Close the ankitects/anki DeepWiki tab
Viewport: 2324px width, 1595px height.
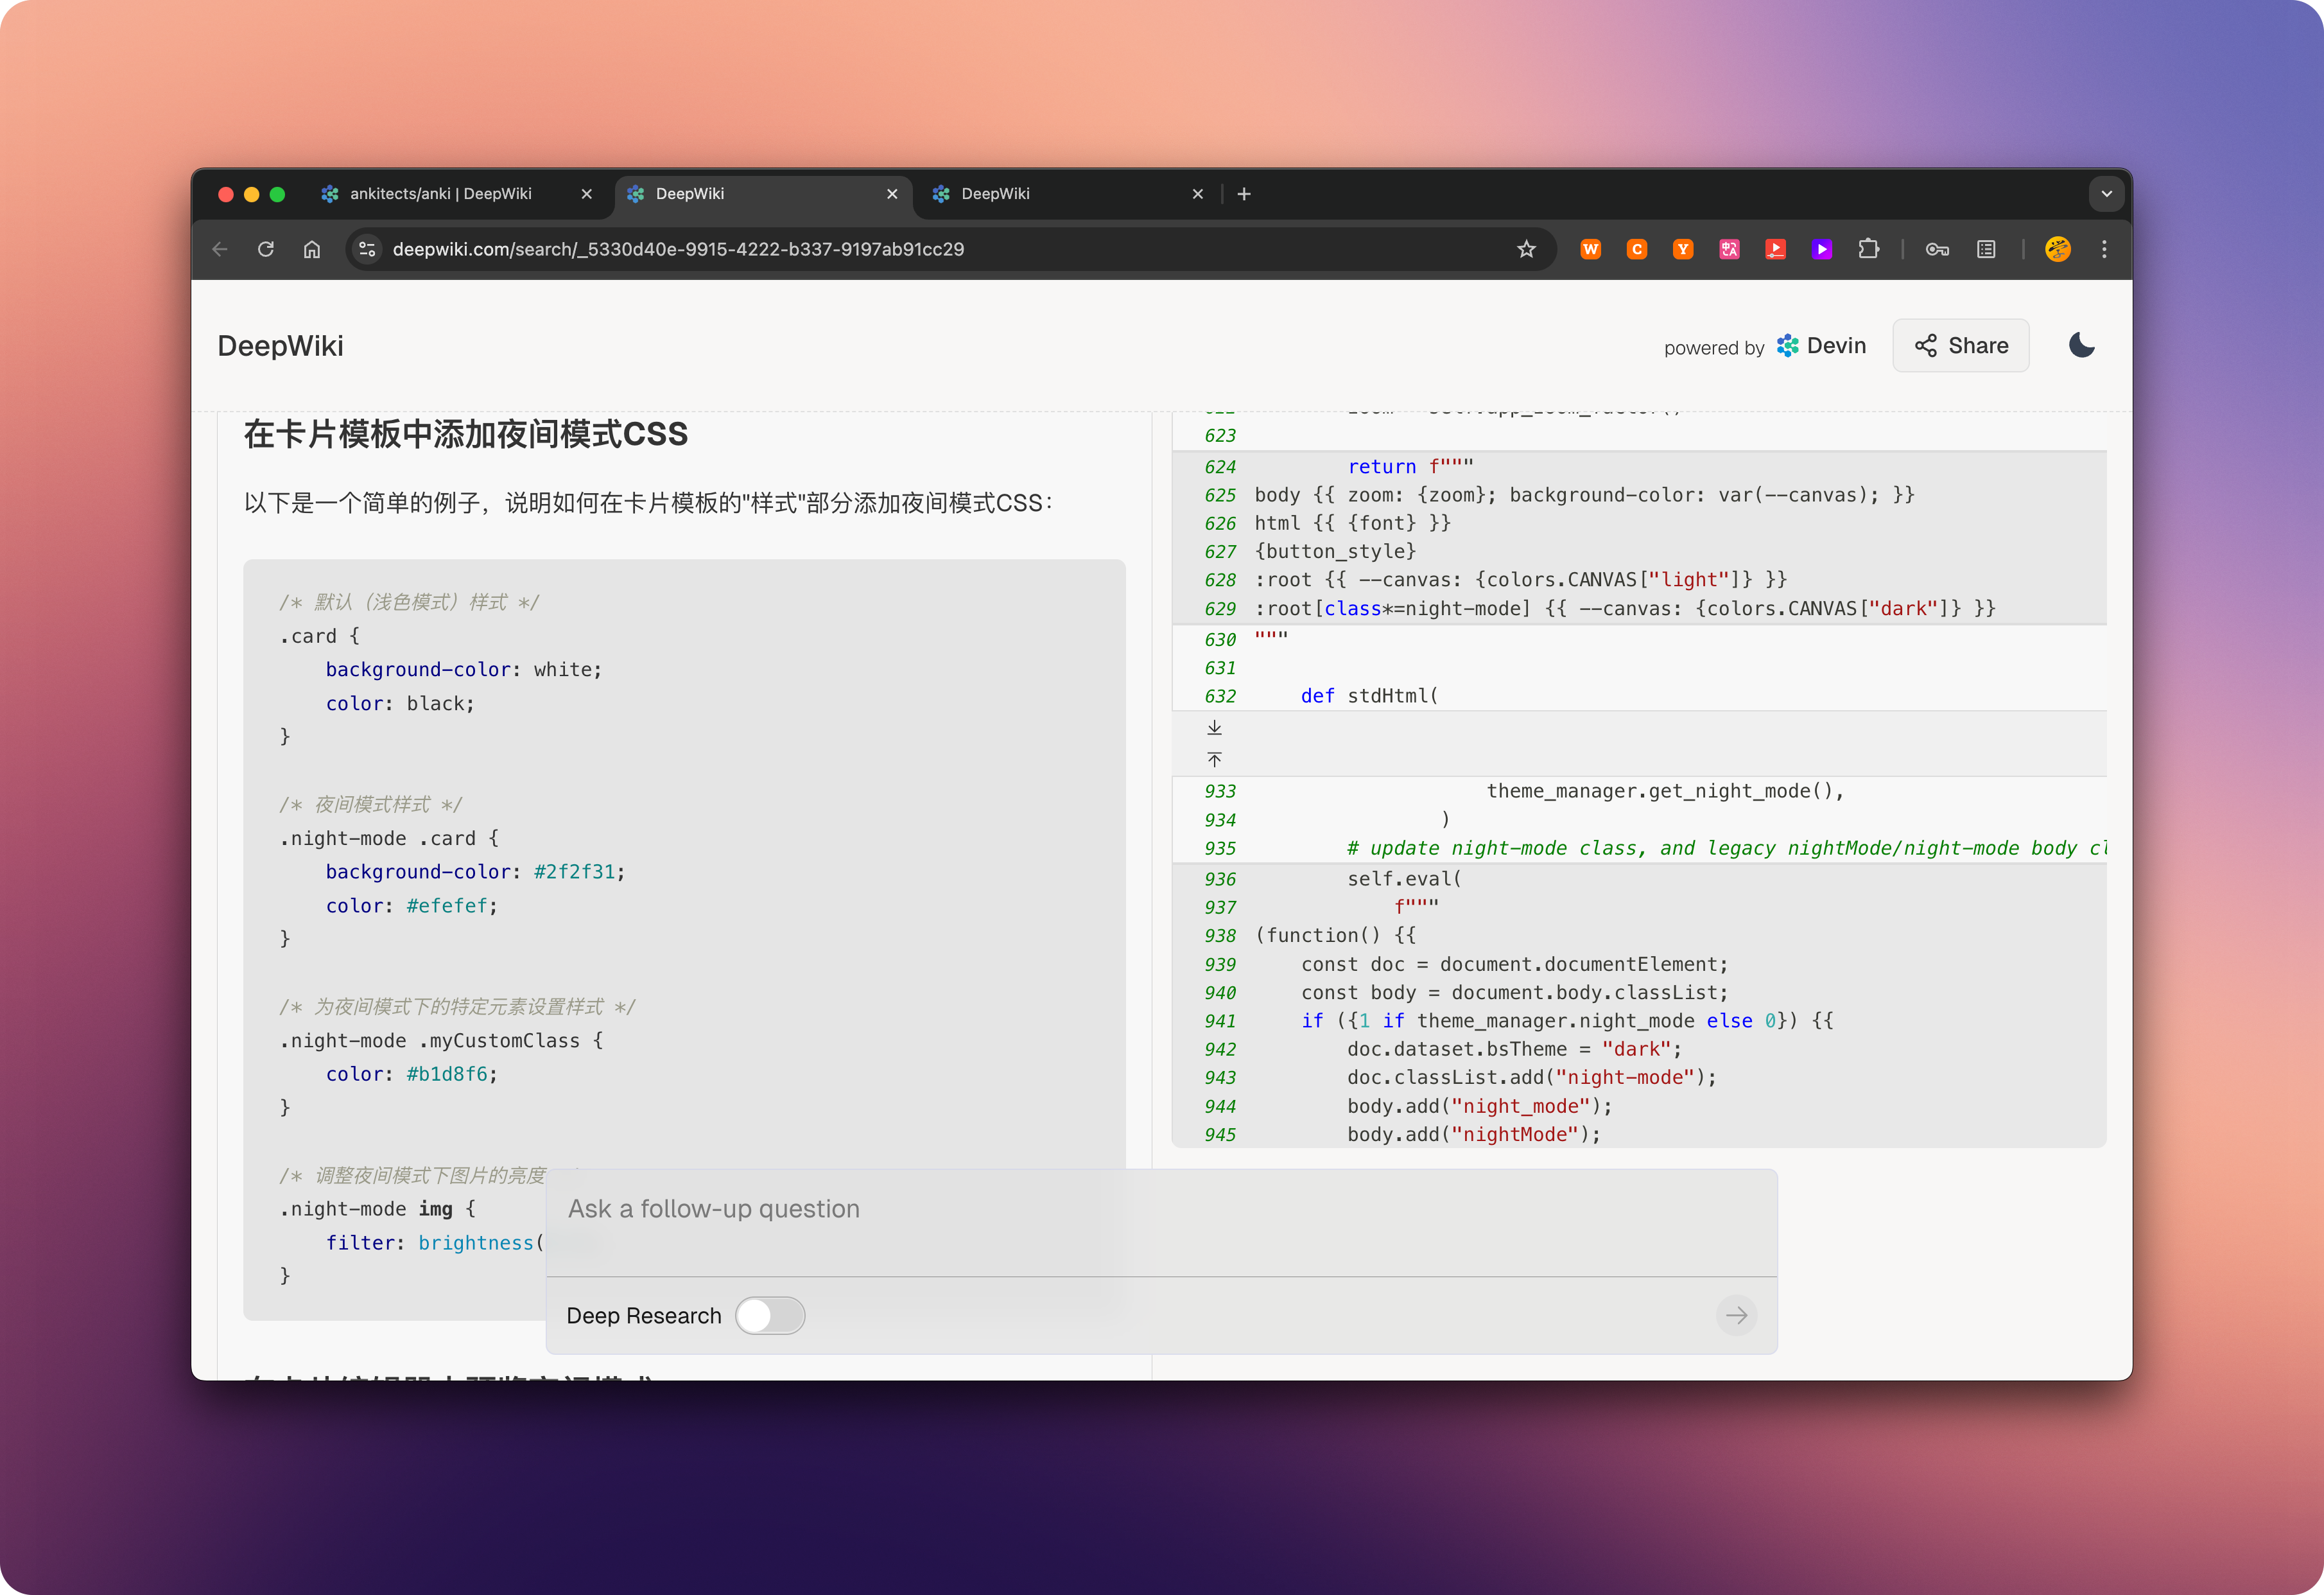coord(586,194)
